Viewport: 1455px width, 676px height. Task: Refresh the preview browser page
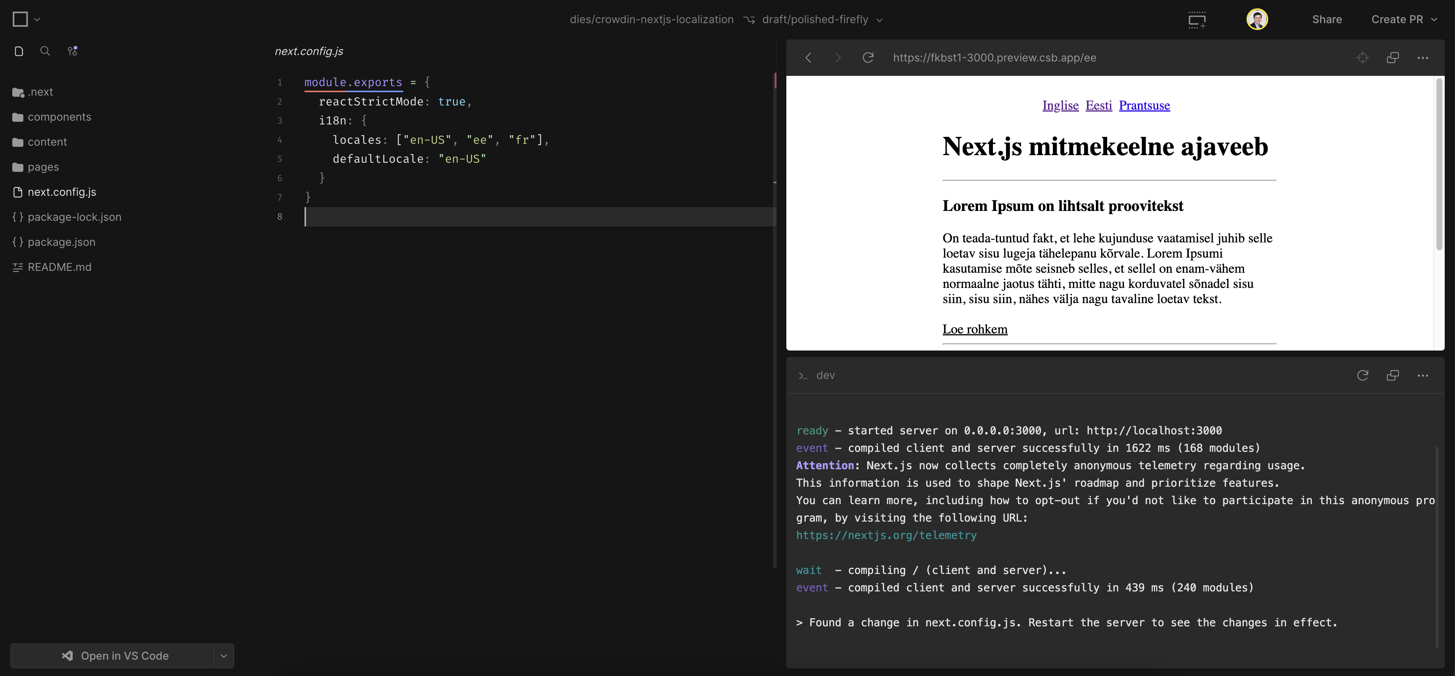click(x=868, y=58)
